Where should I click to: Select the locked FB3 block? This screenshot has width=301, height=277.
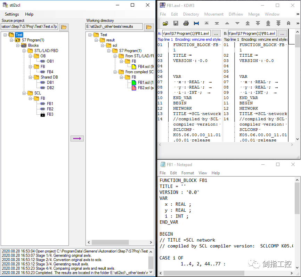tap(50, 114)
